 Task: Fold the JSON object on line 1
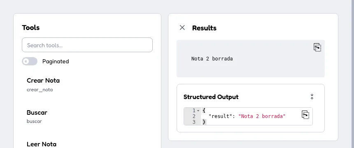[198, 111]
